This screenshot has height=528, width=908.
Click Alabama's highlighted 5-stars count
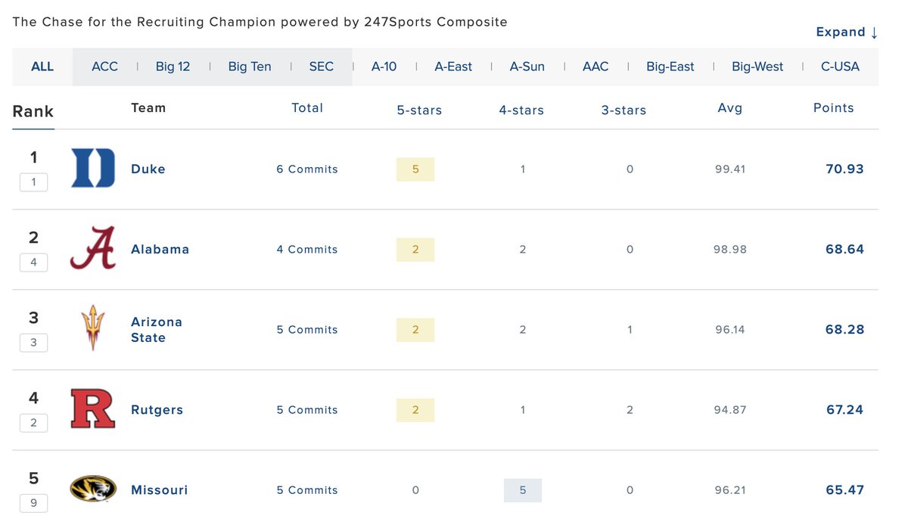415,249
